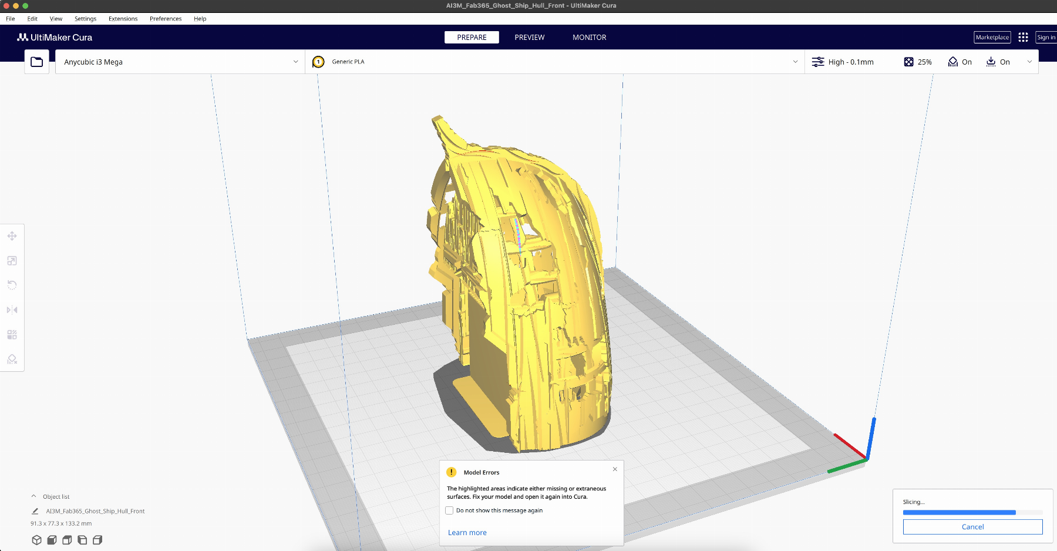Click the Model Errors warning icon

(452, 472)
